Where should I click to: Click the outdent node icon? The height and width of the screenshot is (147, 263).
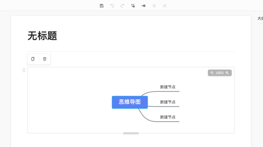click(x=154, y=6)
